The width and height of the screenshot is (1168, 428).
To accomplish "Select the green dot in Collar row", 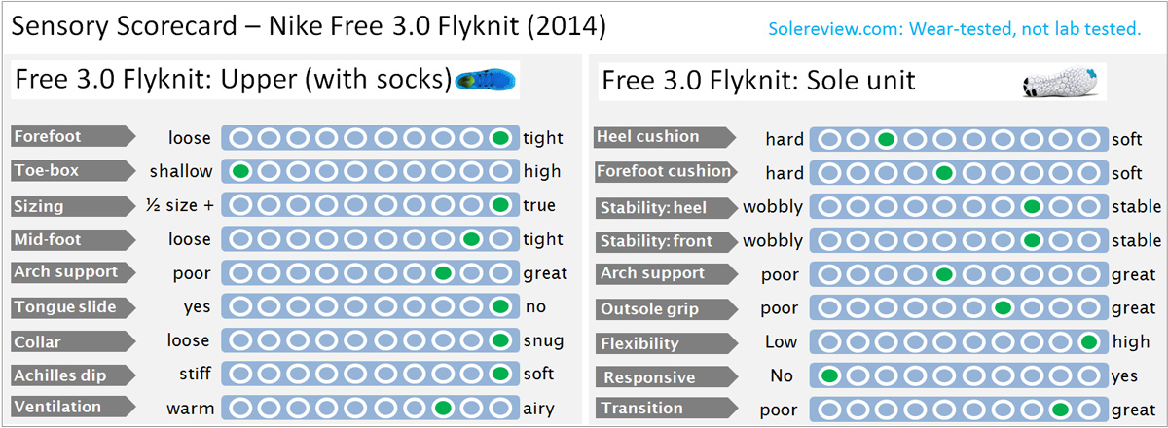I will (501, 340).
